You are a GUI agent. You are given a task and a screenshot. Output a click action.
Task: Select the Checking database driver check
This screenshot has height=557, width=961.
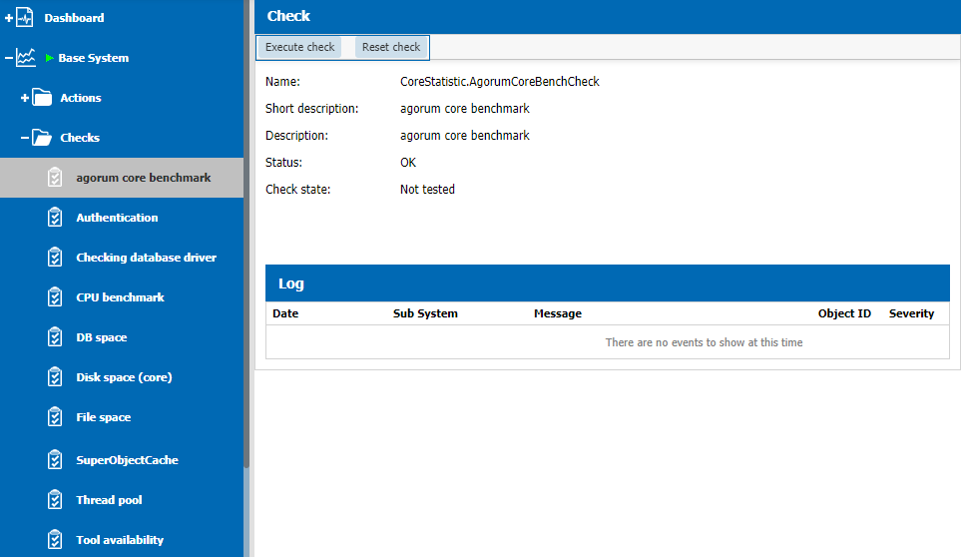[x=146, y=258]
